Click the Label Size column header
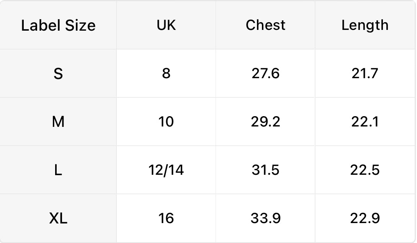417x243 pixels. click(58, 25)
